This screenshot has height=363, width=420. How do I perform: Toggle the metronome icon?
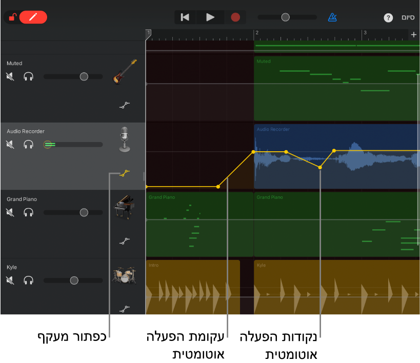(332, 17)
